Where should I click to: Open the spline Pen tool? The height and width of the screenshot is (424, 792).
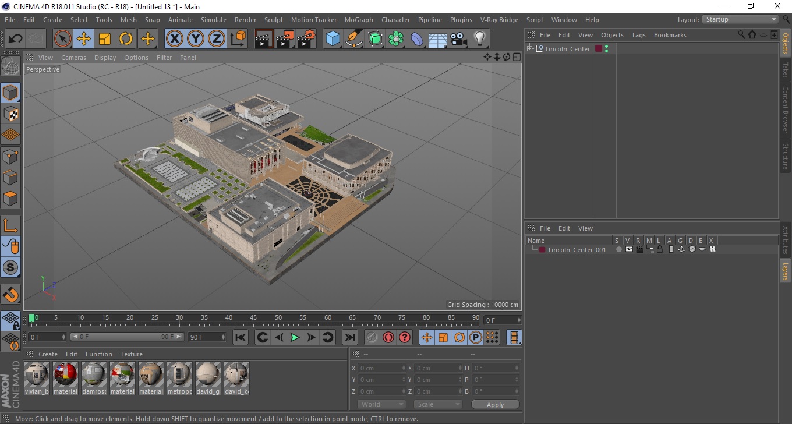click(353, 39)
